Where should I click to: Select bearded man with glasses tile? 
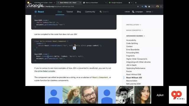pos(89,95)
